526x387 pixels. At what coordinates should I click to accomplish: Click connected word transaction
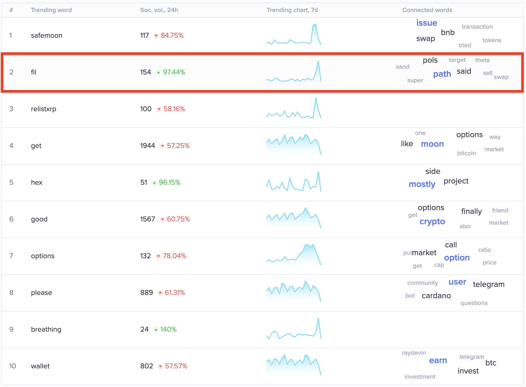click(477, 27)
